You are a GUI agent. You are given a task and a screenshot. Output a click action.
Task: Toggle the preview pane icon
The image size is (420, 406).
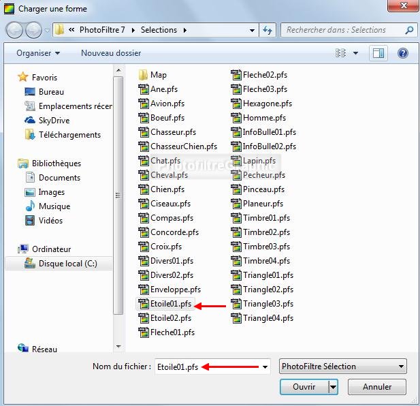(377, 52)
